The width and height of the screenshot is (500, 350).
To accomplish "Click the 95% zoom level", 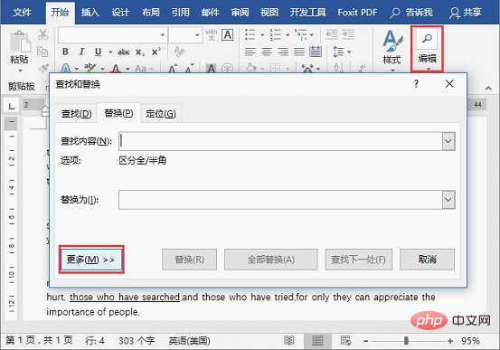I will (x=471, y=341).
